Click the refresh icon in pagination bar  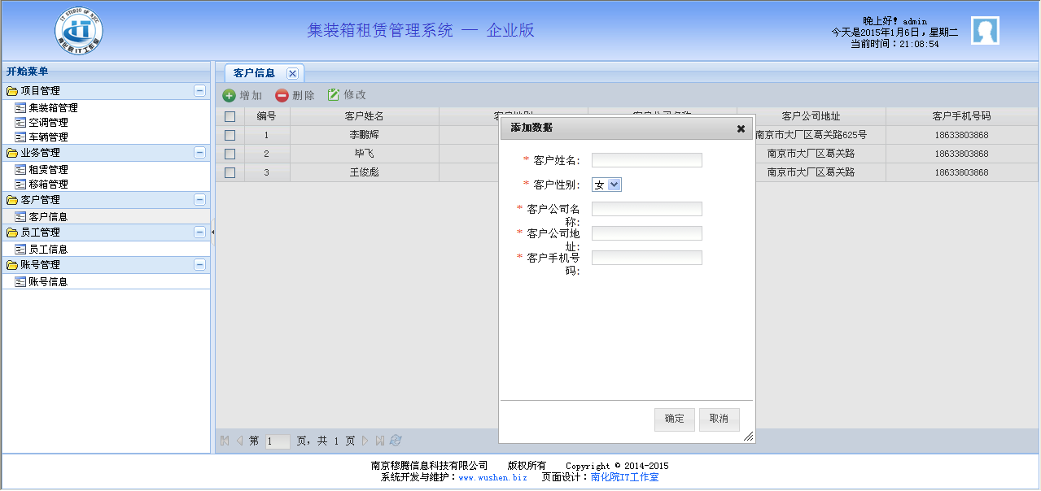(396, 441)
